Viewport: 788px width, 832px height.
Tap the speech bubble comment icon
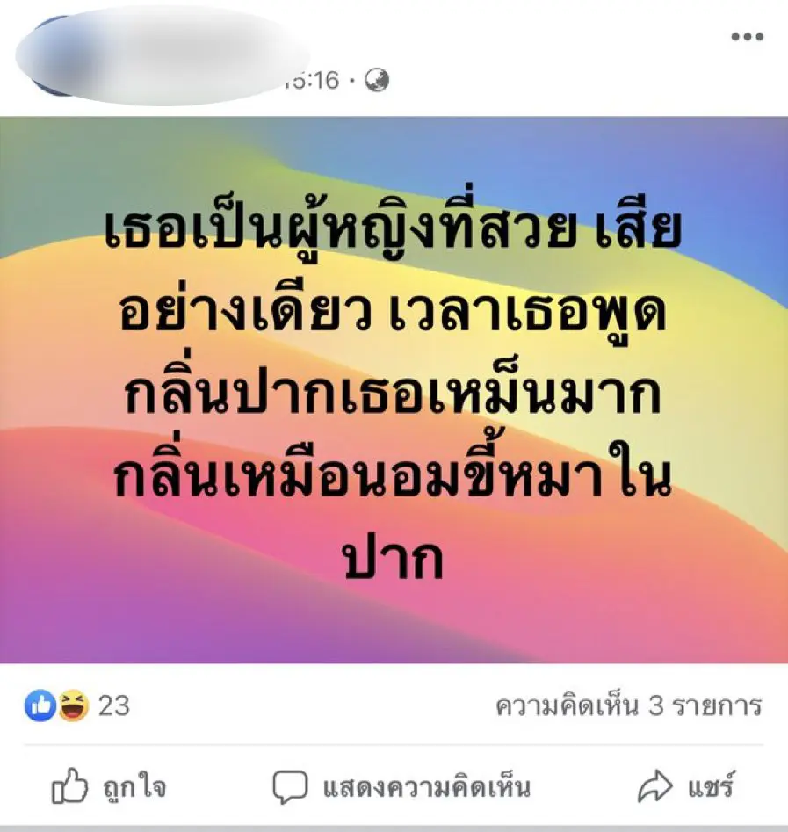click(x=290, y=787)
